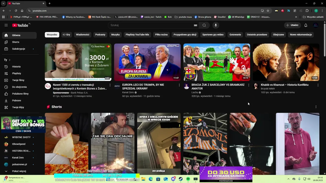Start voice search with microphone icon
Image resolution: width=326 pixels, height=183 pixels.
(x=216, y=25)
